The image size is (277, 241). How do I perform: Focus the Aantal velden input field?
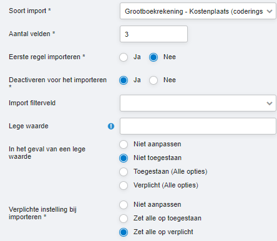click(x=153, y=34)
